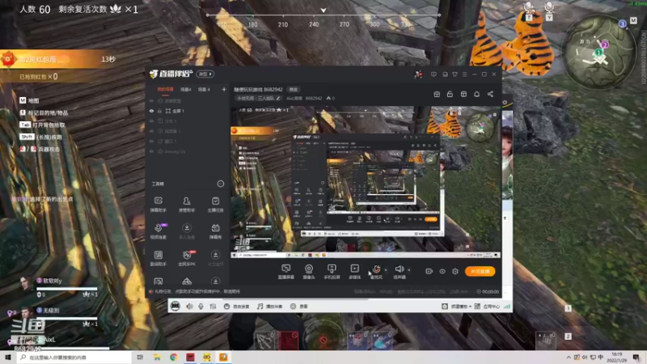Click the taskbar search box

(74, 357)
